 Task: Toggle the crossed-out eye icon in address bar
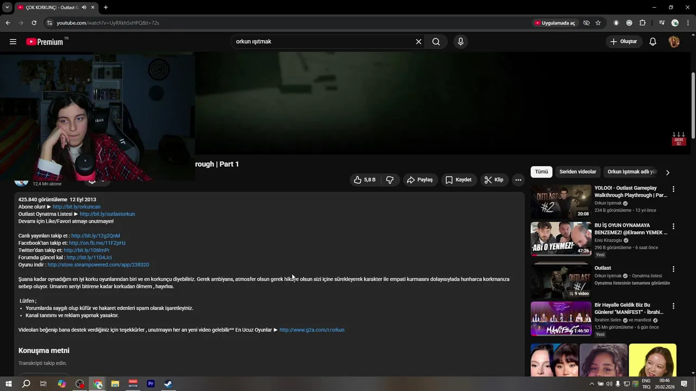586,23
